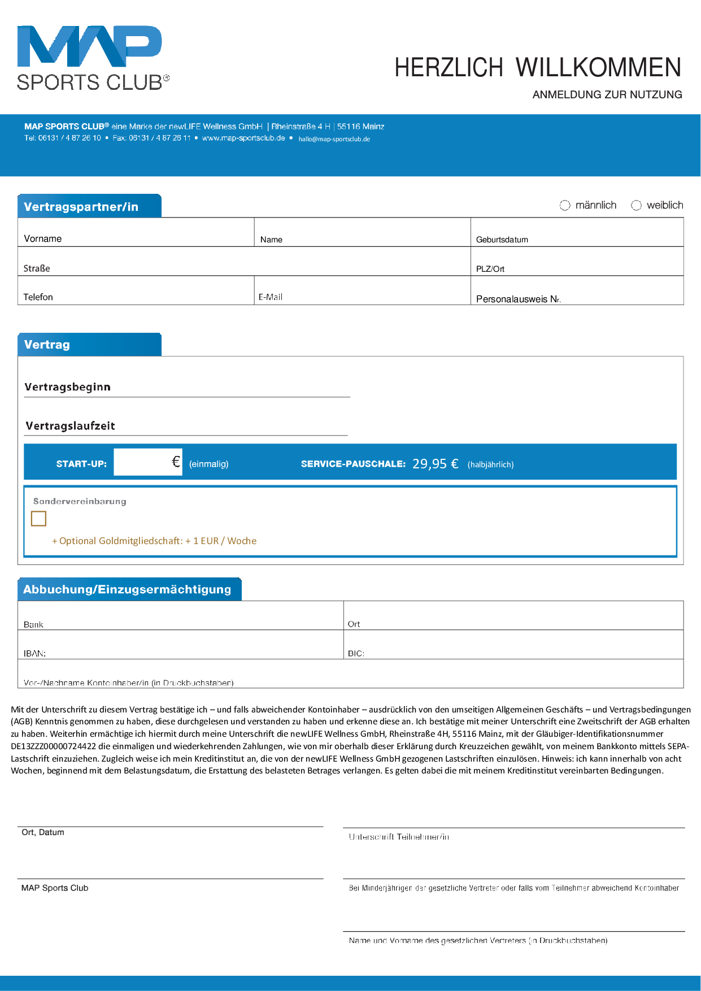Viewport: 701px width, 991px height.
Task: Click the Personalausweis Nr. field
Action: point(577,290)
